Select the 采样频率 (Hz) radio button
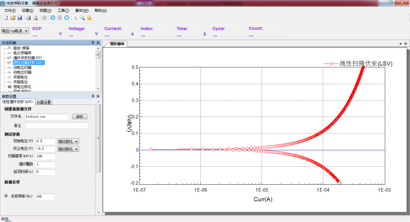The image size is (410, 222). tap(6, 196)
